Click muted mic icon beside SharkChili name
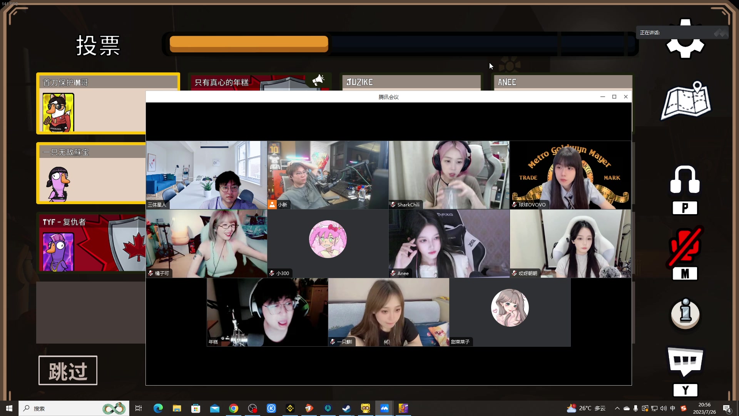 click(x=393, y=205)
